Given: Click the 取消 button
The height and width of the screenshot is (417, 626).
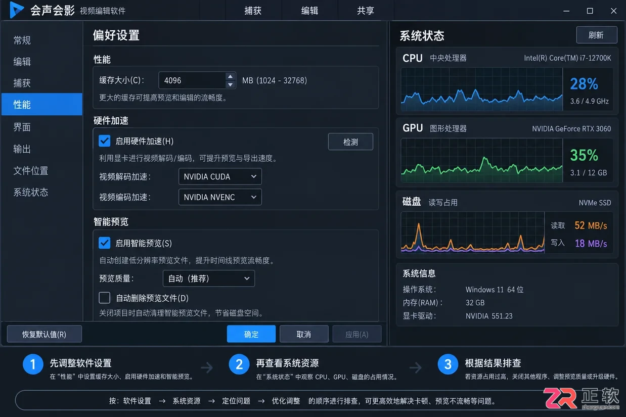Looking at the screenshot, I should coord(304,334).
